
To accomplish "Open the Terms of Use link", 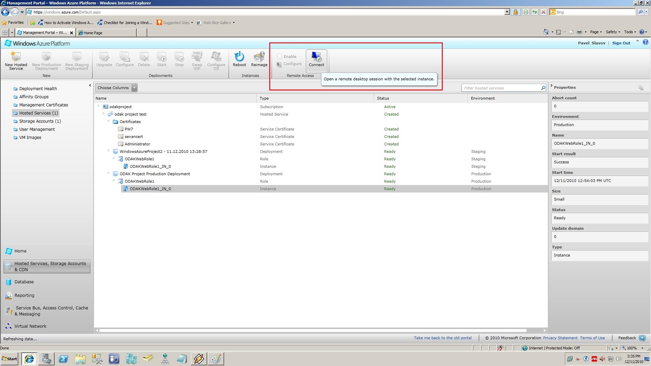I will [592, 338].
